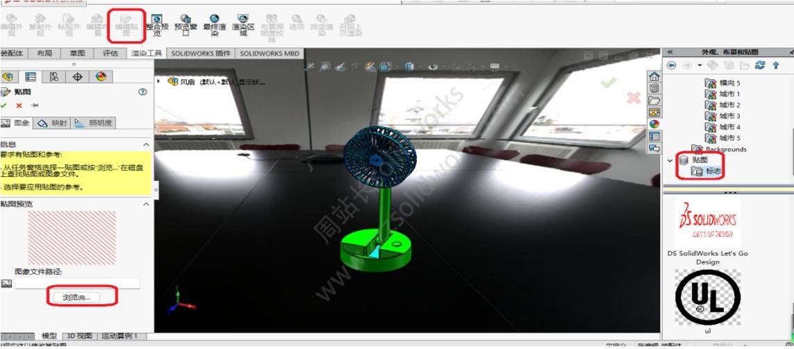Open the history dropdown arrow in task pane
The height and width of the screenshot is (349, 794).
pos(700,65)
